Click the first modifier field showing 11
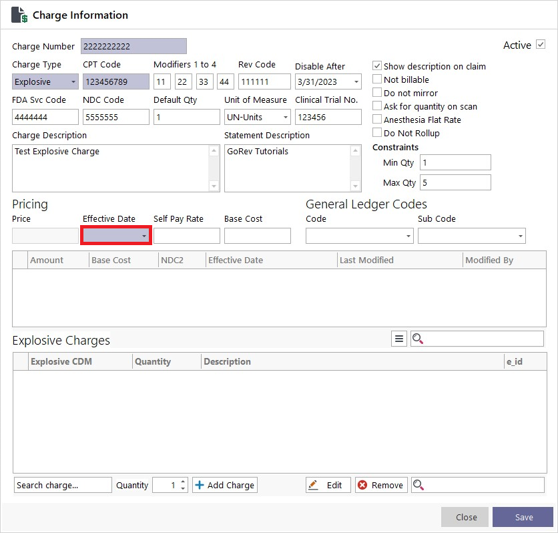This screenshot has width=558, height=533. [162, 81]
